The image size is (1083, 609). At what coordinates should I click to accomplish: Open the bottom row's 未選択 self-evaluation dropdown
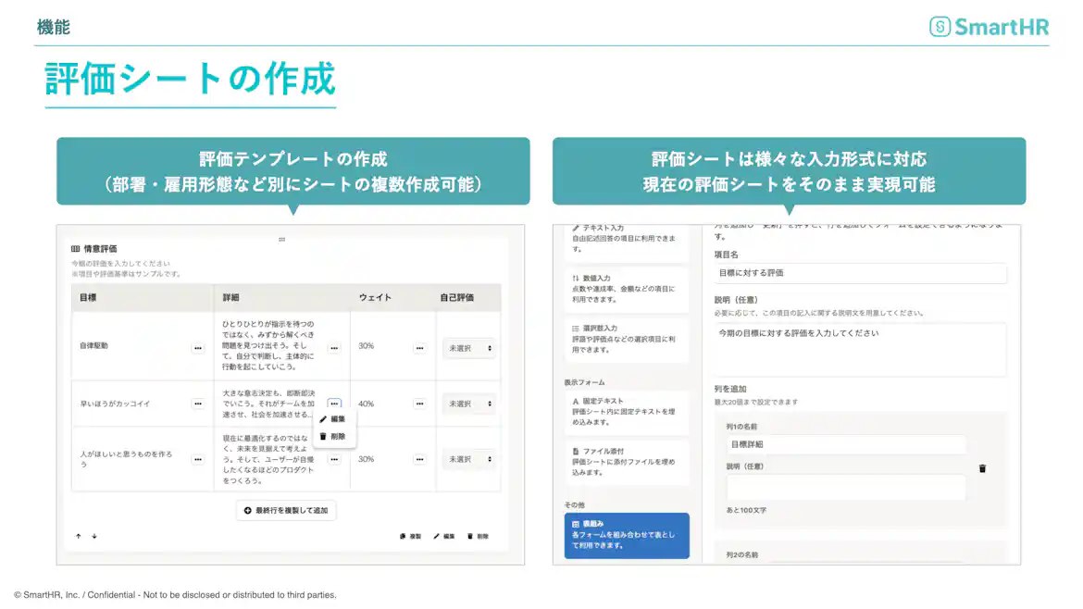468,458
